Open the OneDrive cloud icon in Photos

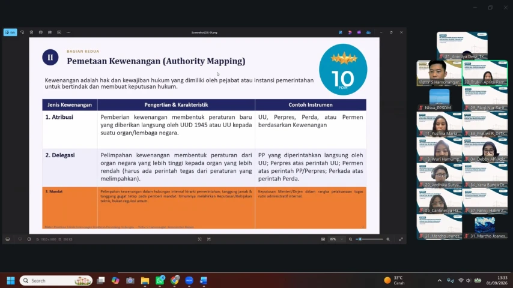pos(368,32)
